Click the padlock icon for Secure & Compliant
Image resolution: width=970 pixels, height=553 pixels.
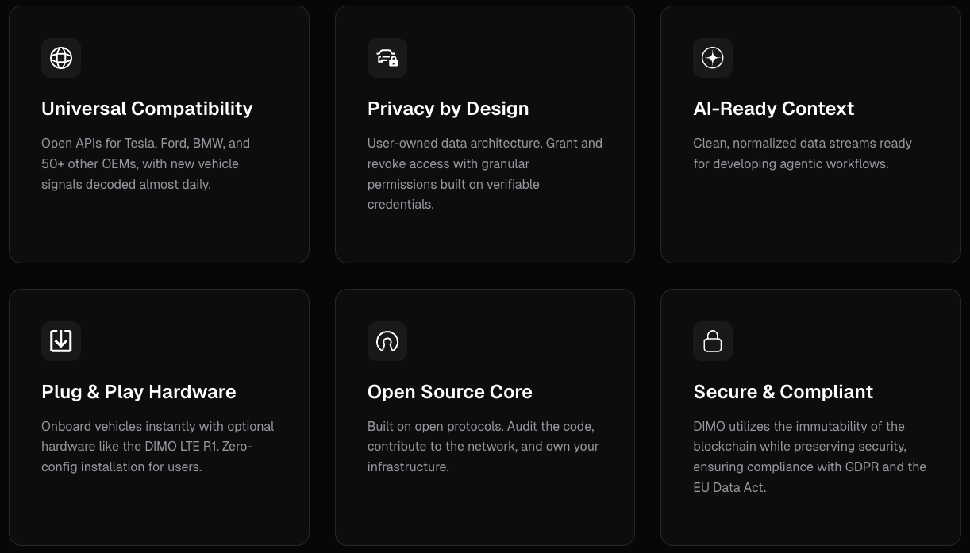712,340
